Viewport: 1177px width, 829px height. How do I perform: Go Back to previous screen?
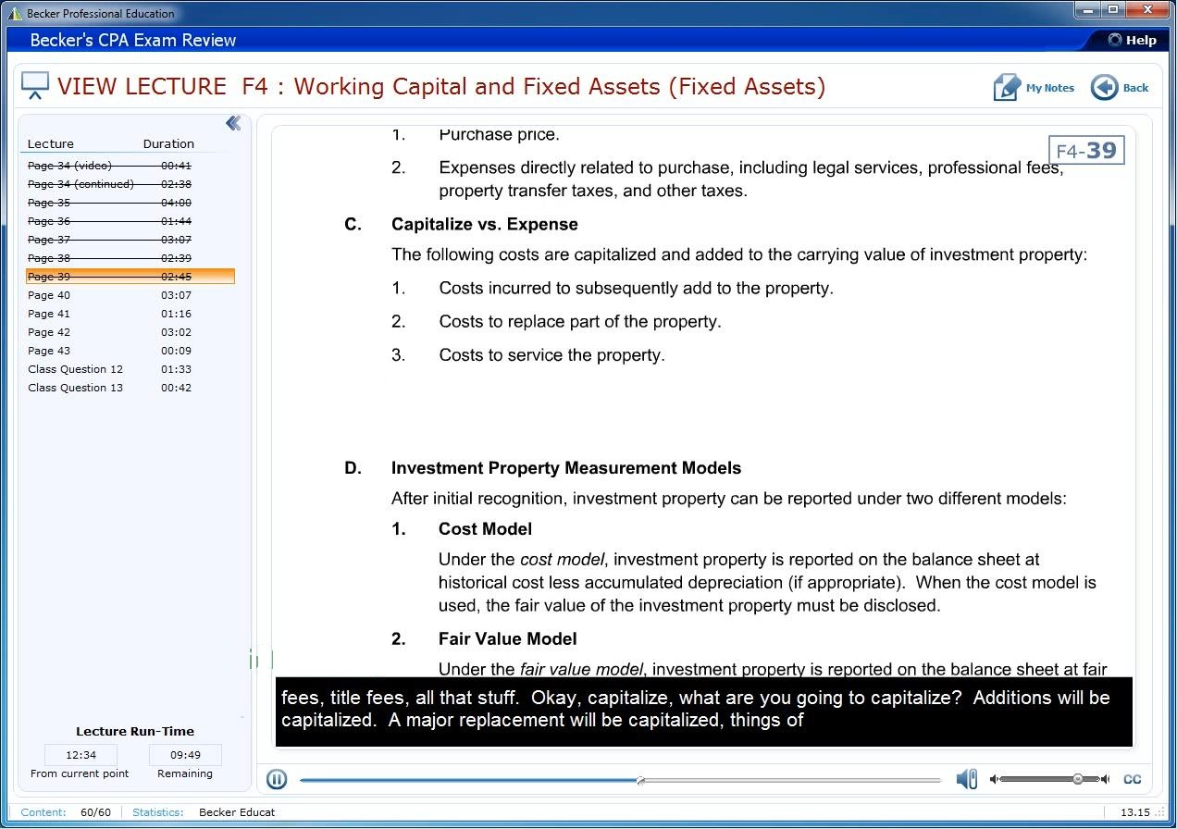pos(1121,88)
